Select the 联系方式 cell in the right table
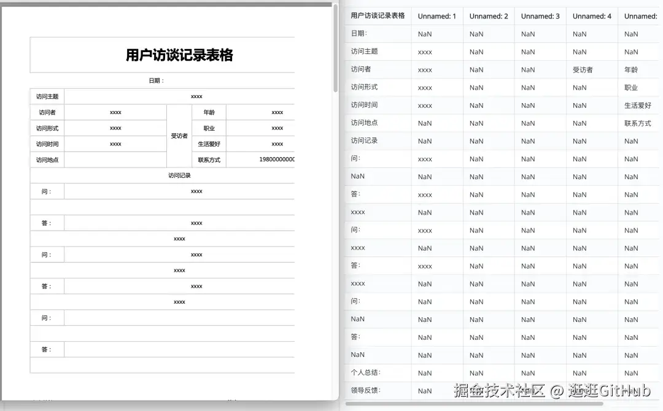This screenshot has height=411, width=663. (638, 123)
